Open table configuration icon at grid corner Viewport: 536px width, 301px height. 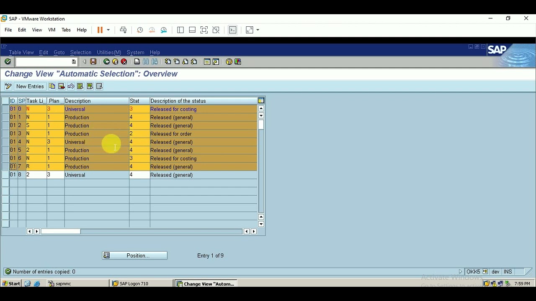[261, 101]
